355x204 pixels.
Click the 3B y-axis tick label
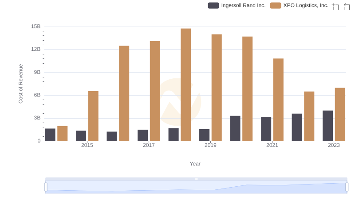37,118
